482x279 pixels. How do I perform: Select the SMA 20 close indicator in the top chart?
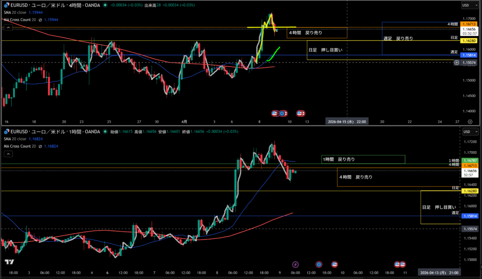(x=19, y=13)
